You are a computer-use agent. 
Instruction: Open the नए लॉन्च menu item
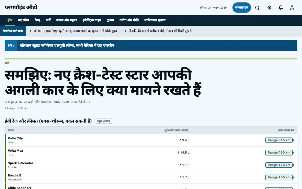coord(23,20)
